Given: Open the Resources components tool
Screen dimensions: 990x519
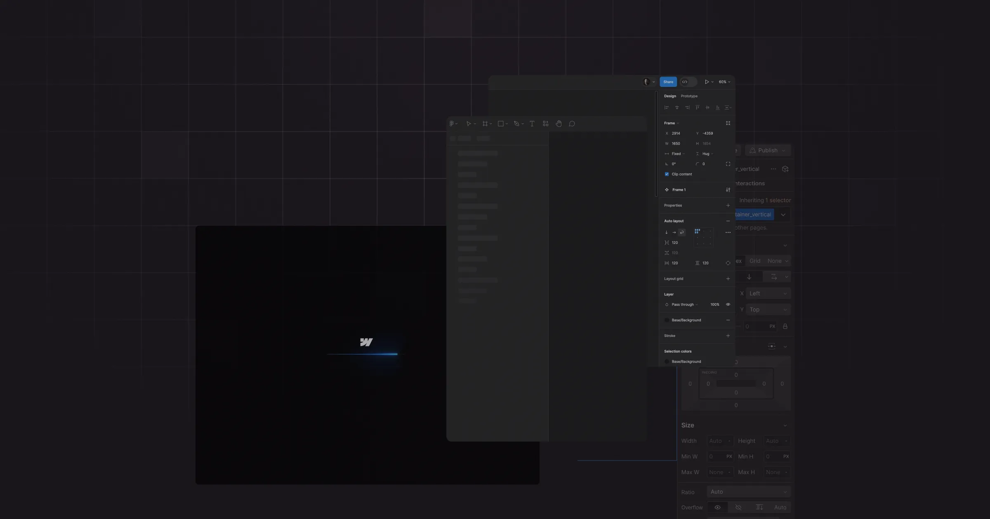Looking at the screenshot, I should coord(545,124).
